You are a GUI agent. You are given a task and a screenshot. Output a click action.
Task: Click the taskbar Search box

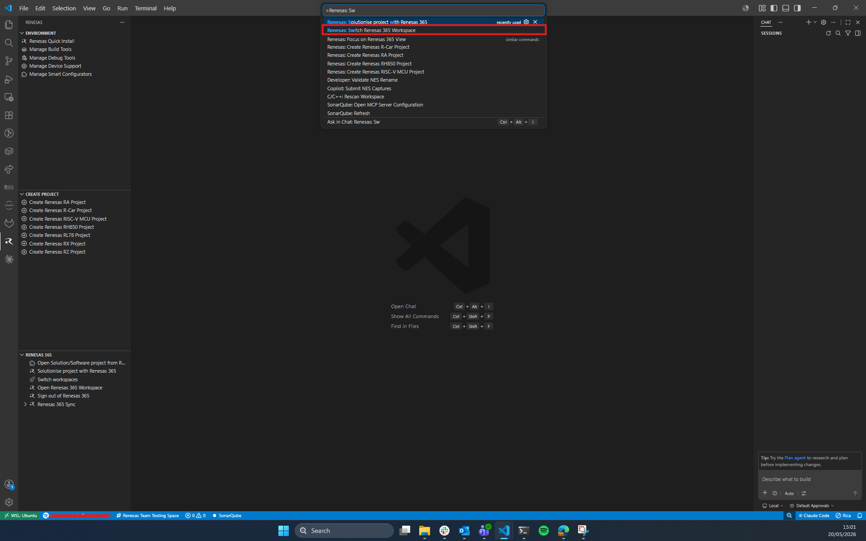tap(344, 531)
